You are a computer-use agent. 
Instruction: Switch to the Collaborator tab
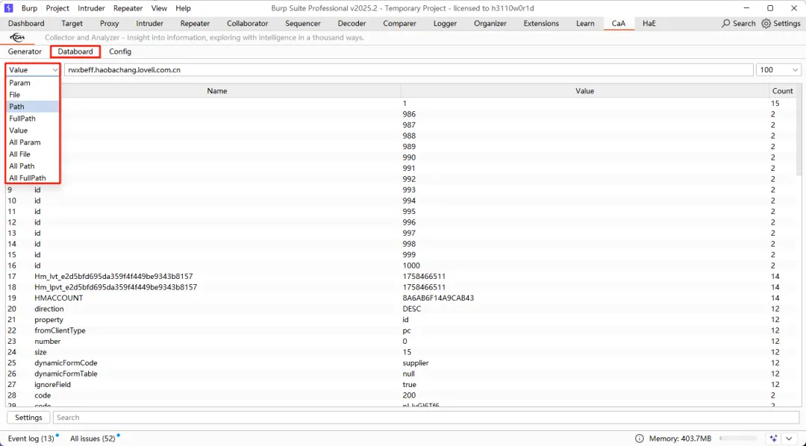(247, 24)
